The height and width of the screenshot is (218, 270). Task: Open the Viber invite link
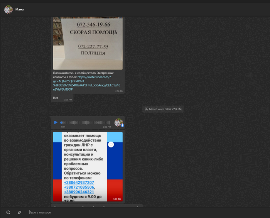pyautogui.click(x=87, y=83)
